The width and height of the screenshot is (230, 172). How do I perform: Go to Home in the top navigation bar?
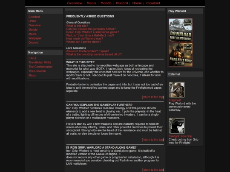pos(137,3)
